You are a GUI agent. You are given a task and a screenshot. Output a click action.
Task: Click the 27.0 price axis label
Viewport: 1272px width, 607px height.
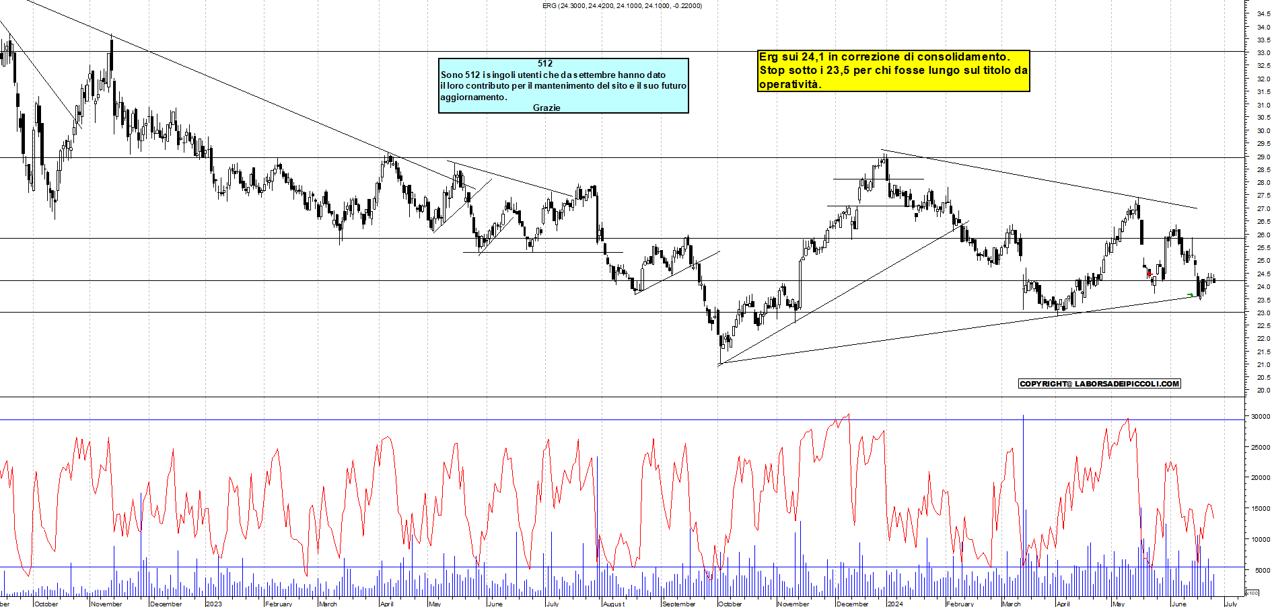click(x=1263, y=209)
